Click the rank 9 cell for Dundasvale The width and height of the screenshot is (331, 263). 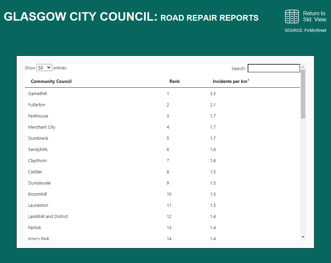[168, 183]
